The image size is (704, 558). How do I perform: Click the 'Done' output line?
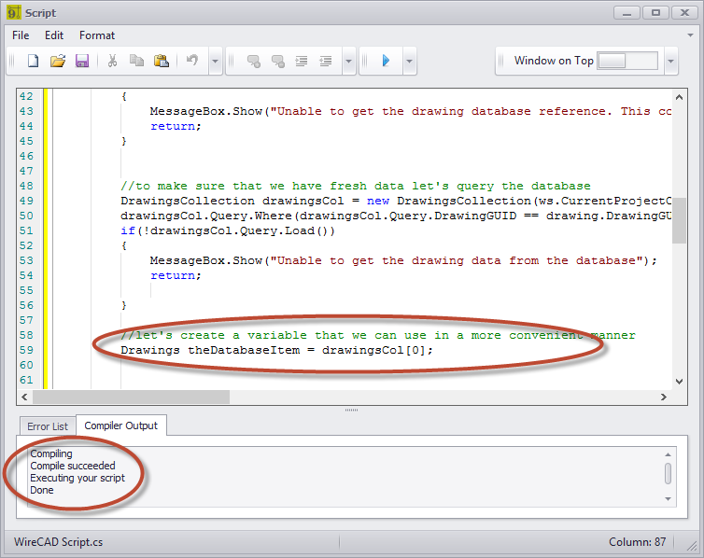click(x=42, y=490)
